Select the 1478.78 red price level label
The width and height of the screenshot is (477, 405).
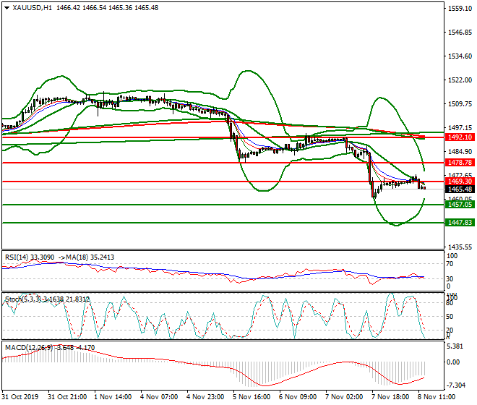[x=460, y=163]
